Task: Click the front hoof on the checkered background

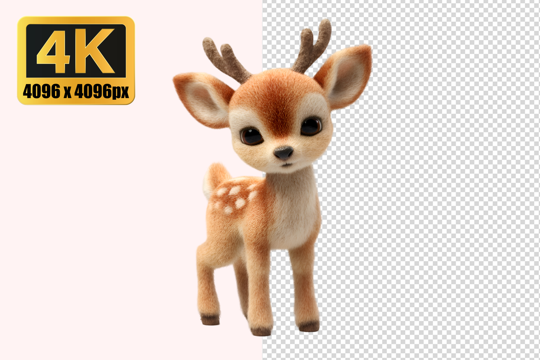Action: [x=309, y=326]
